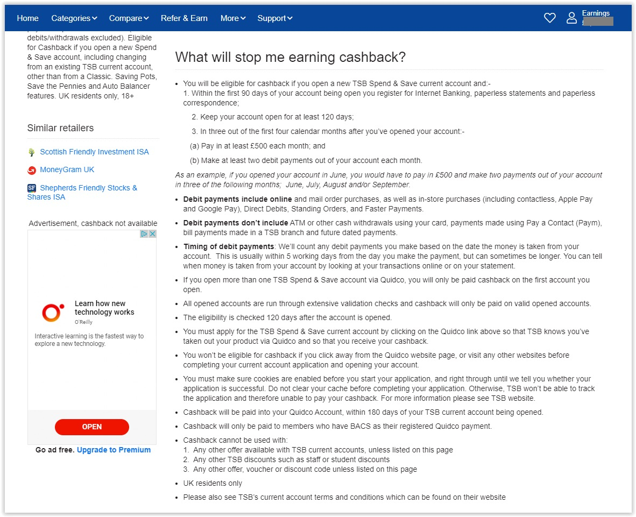This screenshot has height=517, width=636.
Task: Open the favourites heart icon
Action: coord(549,18)
